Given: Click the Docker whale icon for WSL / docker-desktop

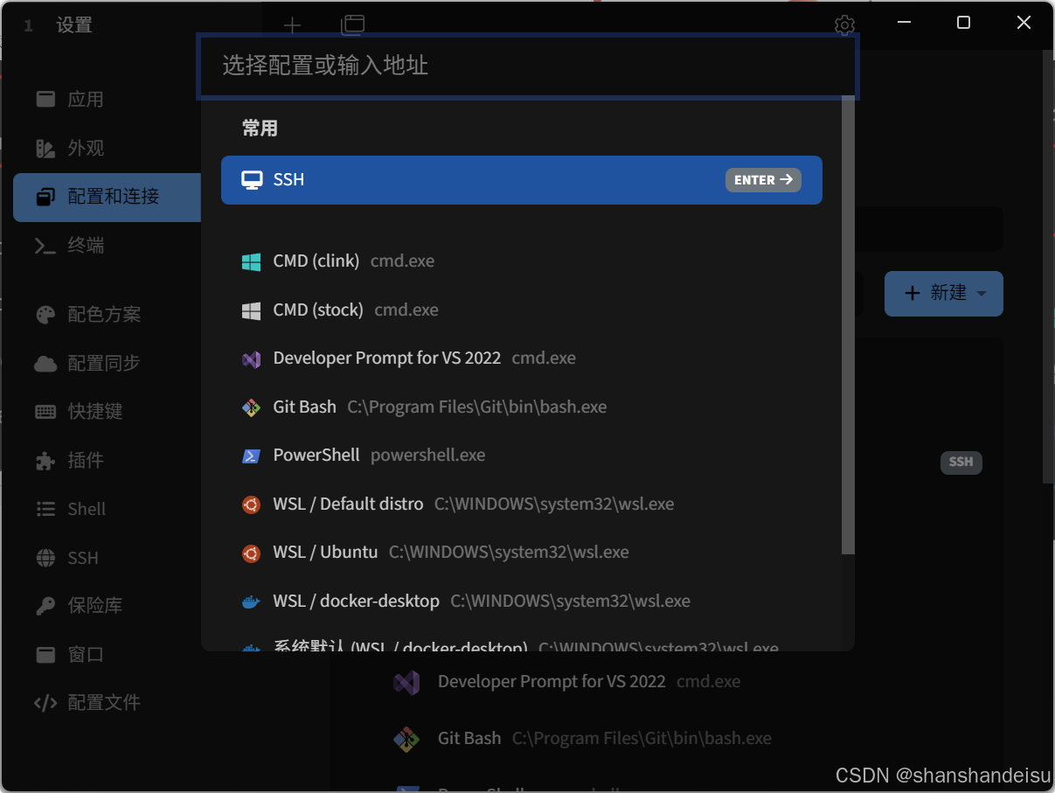Looking at the screenshot, I should [252, 602].
